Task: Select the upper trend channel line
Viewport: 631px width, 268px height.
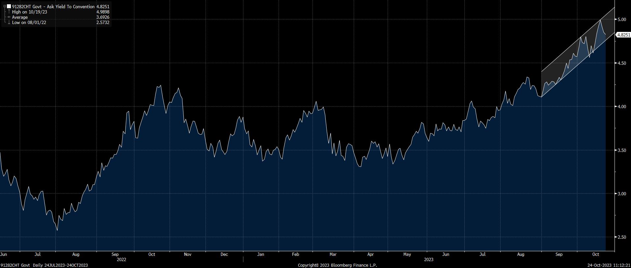Action: [x=578, y=40]
